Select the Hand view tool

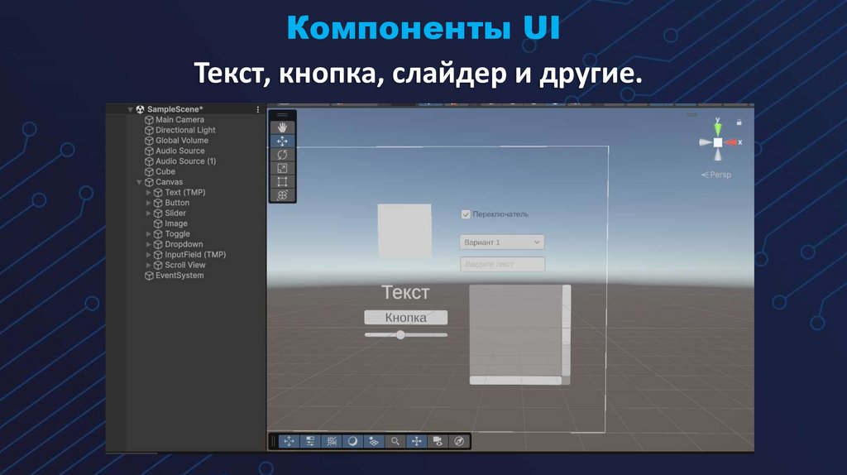[x=282, y=127]
